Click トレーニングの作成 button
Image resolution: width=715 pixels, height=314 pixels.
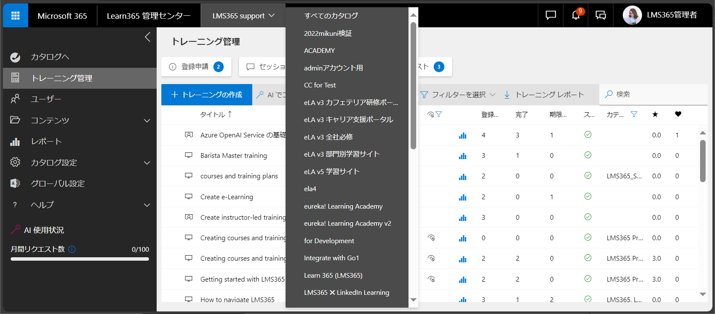207,95
